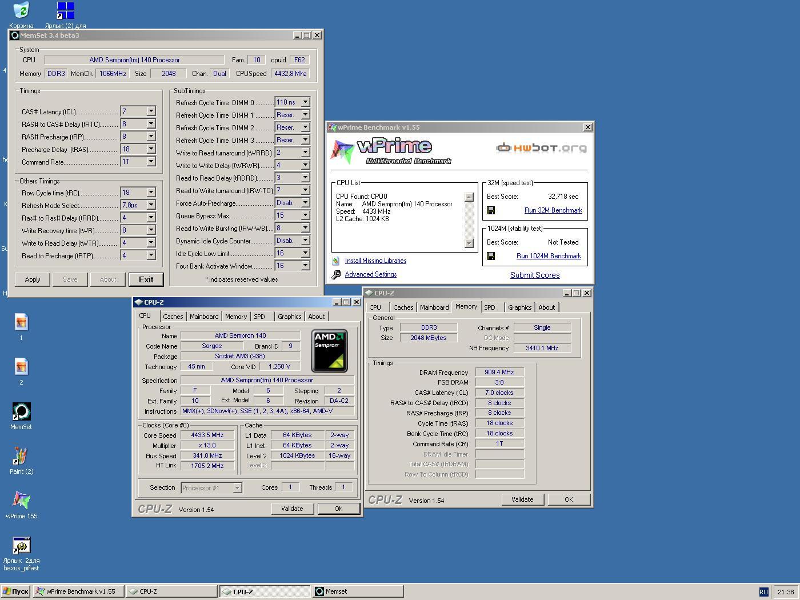This screenshot has height=600, width=800.
Task: Click the hwbot.org logo in wPrime
Action: (x=541, y=148)
